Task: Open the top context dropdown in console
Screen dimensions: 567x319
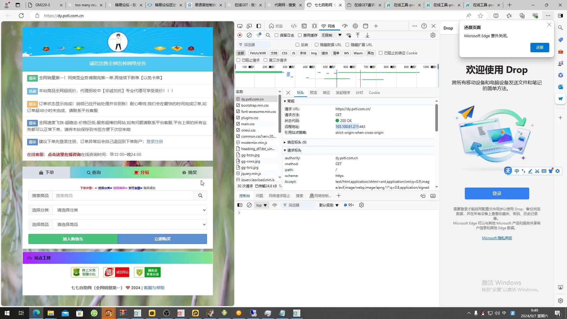Action: (261, 205)
